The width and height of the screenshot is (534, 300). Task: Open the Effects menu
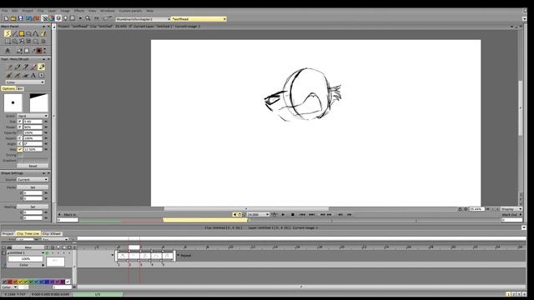(x=79, y=11)
